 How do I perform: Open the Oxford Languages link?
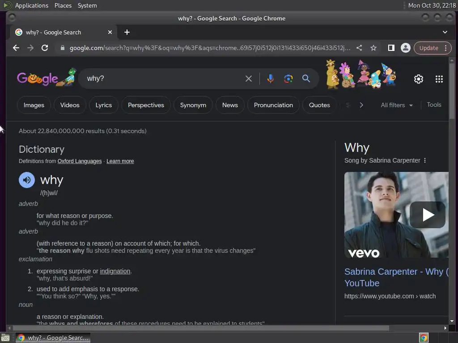pos(80,161)
